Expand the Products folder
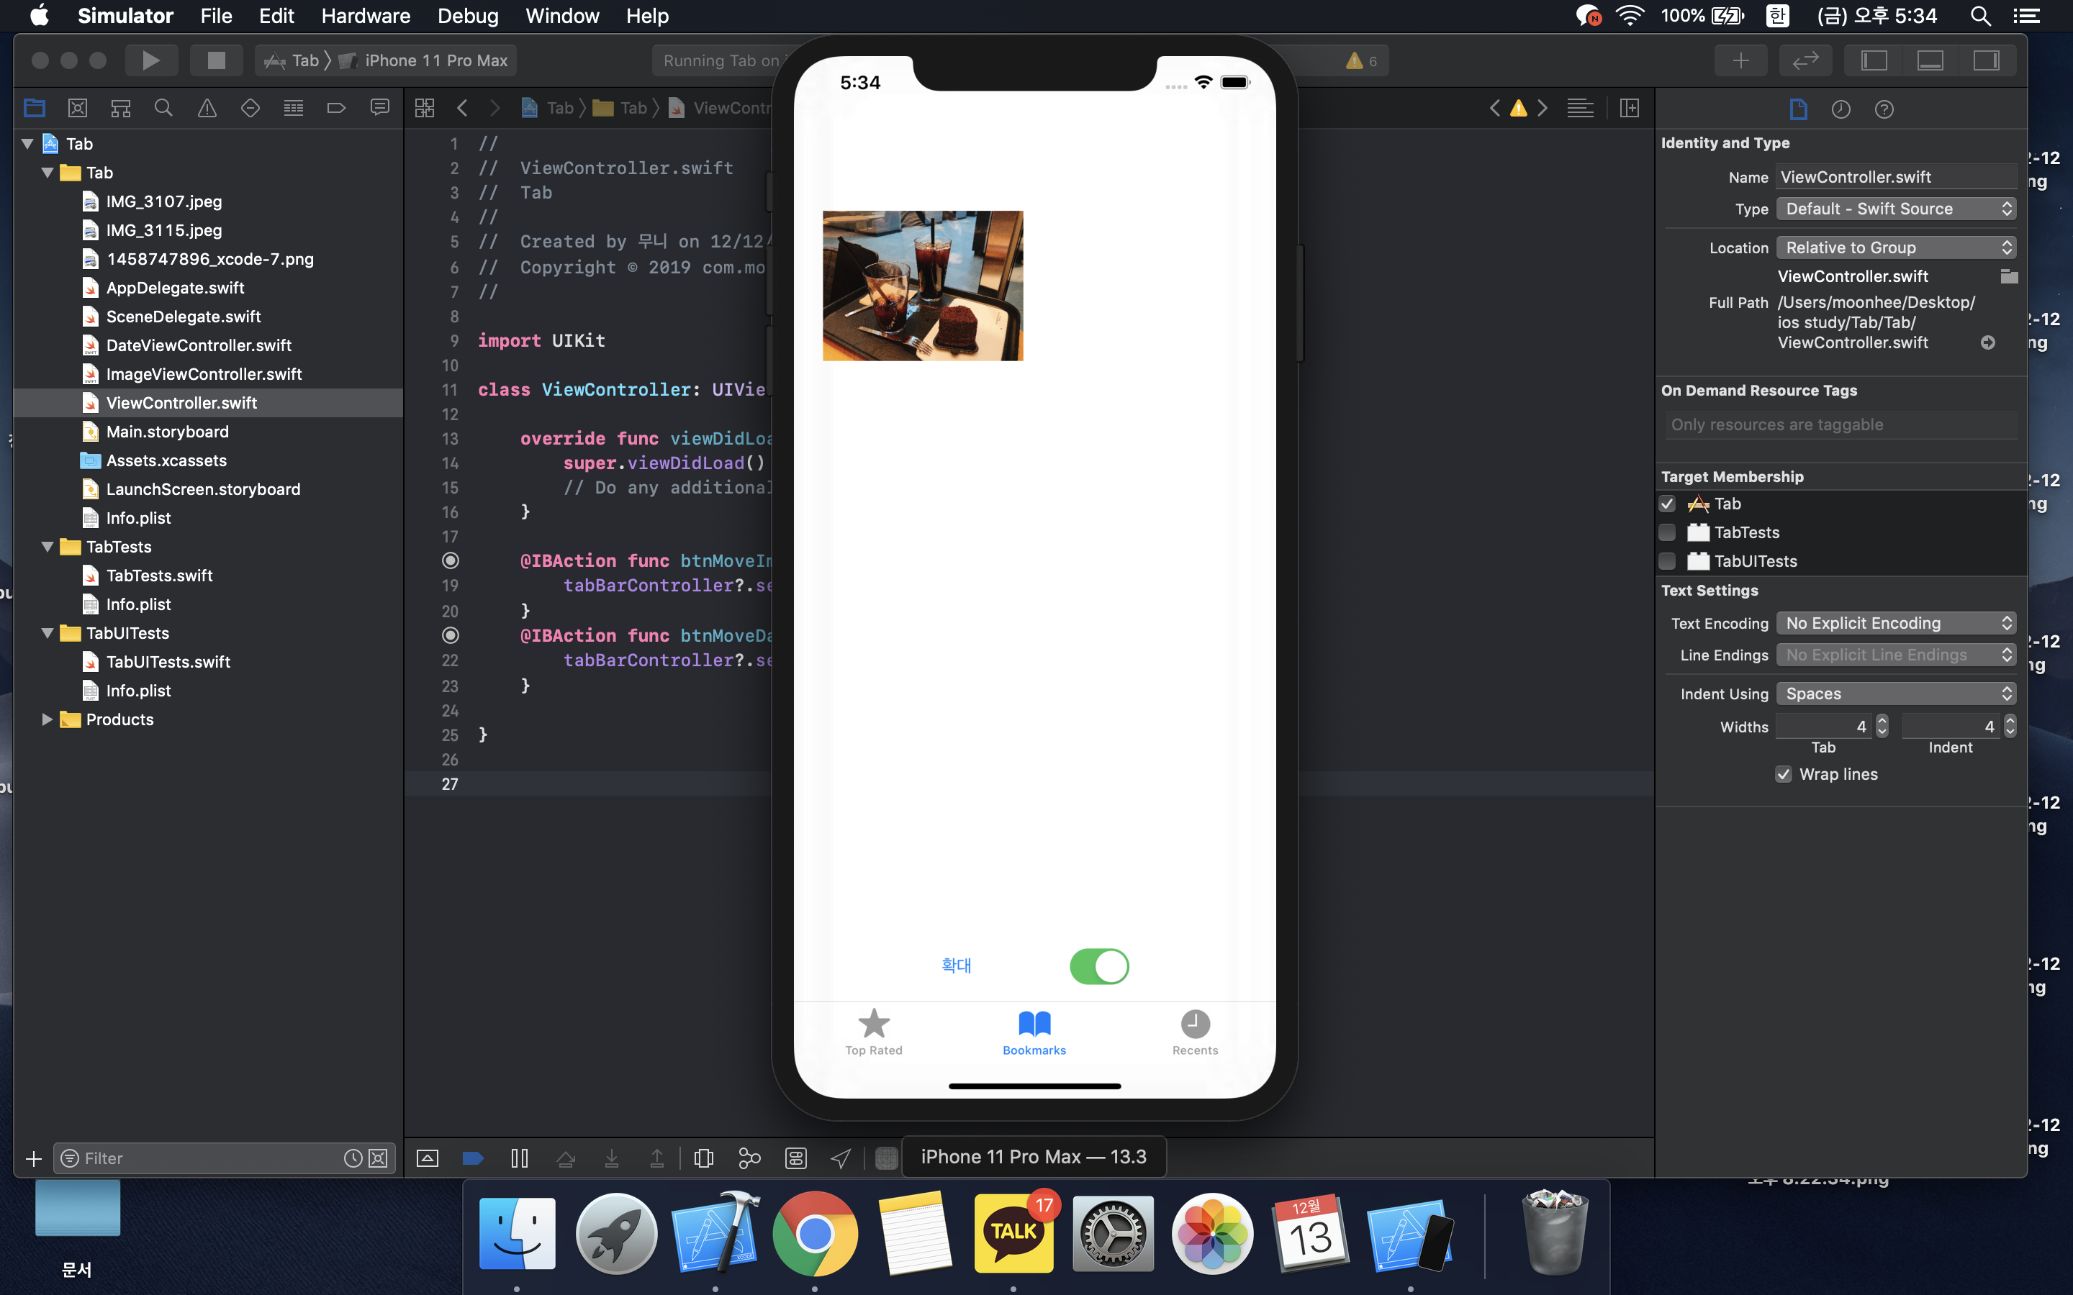The height and width of the screenshot is (1295, 2073). coord(47,719)
